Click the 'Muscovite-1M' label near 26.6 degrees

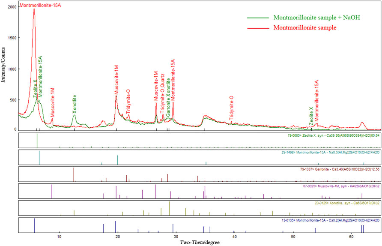156,86
